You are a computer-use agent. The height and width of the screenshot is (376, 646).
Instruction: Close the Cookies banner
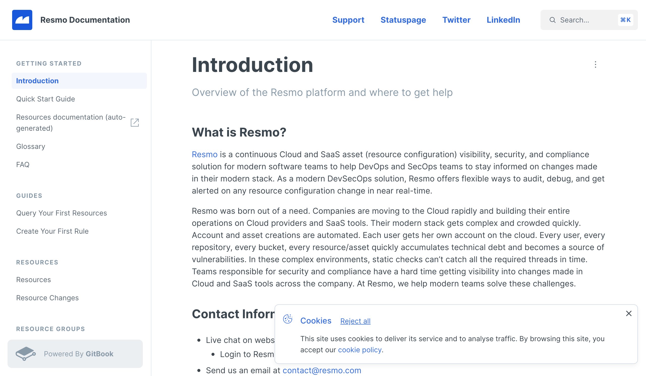click(x=629, y=314)
